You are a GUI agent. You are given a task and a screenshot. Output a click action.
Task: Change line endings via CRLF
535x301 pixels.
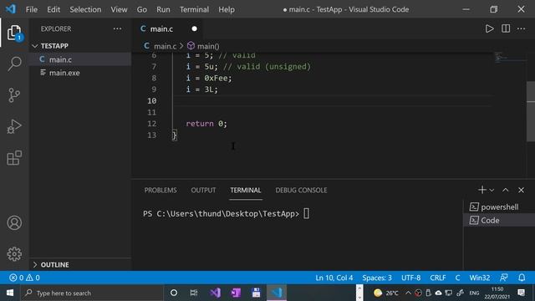[438, 278]
